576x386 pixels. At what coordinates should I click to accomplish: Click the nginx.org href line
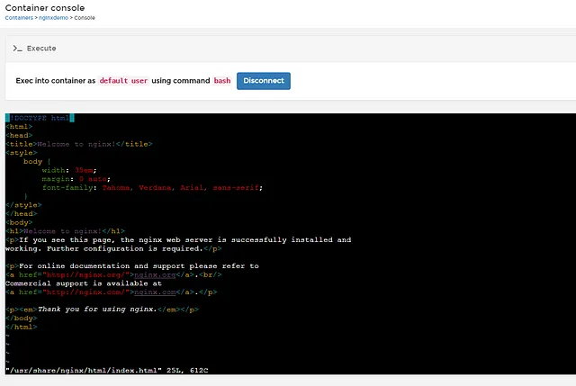[x=113, y=275]
